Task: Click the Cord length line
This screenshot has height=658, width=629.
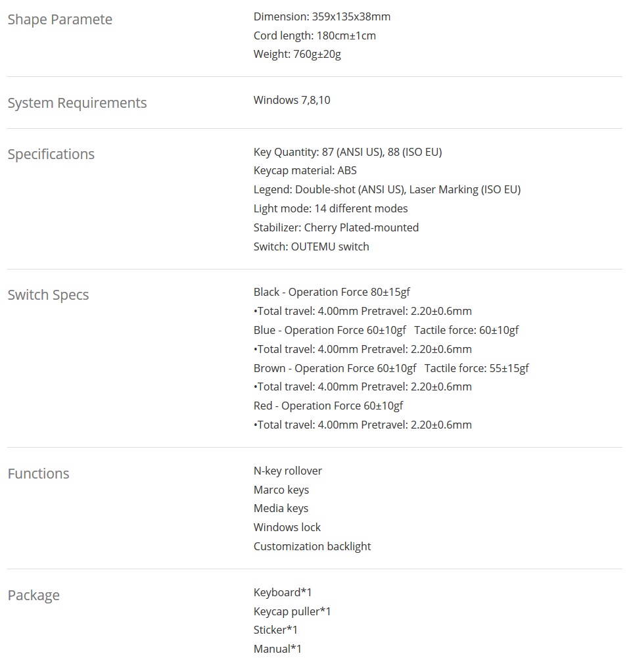Action: [x=314, y=35]
